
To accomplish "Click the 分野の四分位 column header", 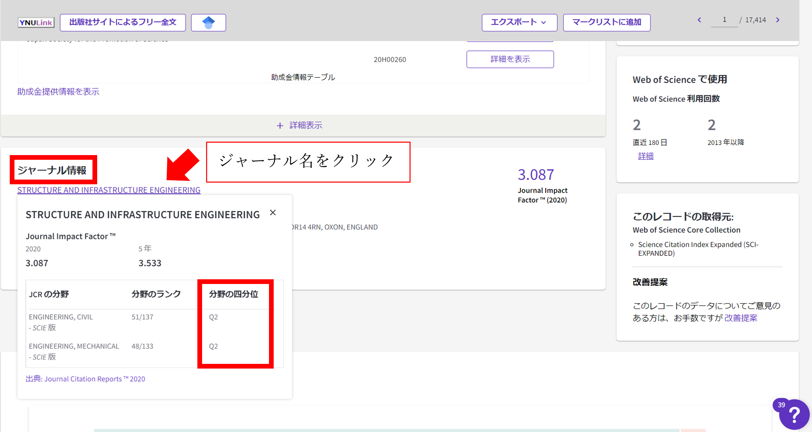I will click(x=233, y=294).
